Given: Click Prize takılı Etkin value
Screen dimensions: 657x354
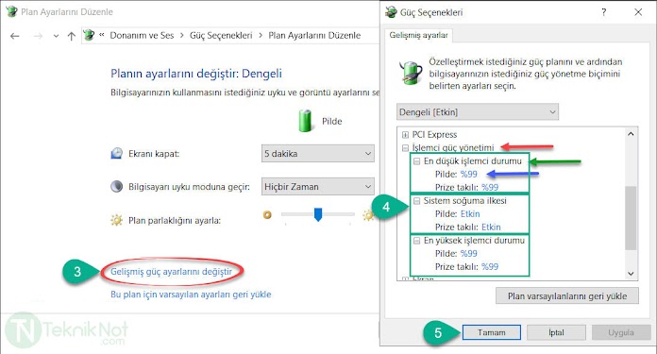Looking at the screenshot, I should click(x=491, y=228).
